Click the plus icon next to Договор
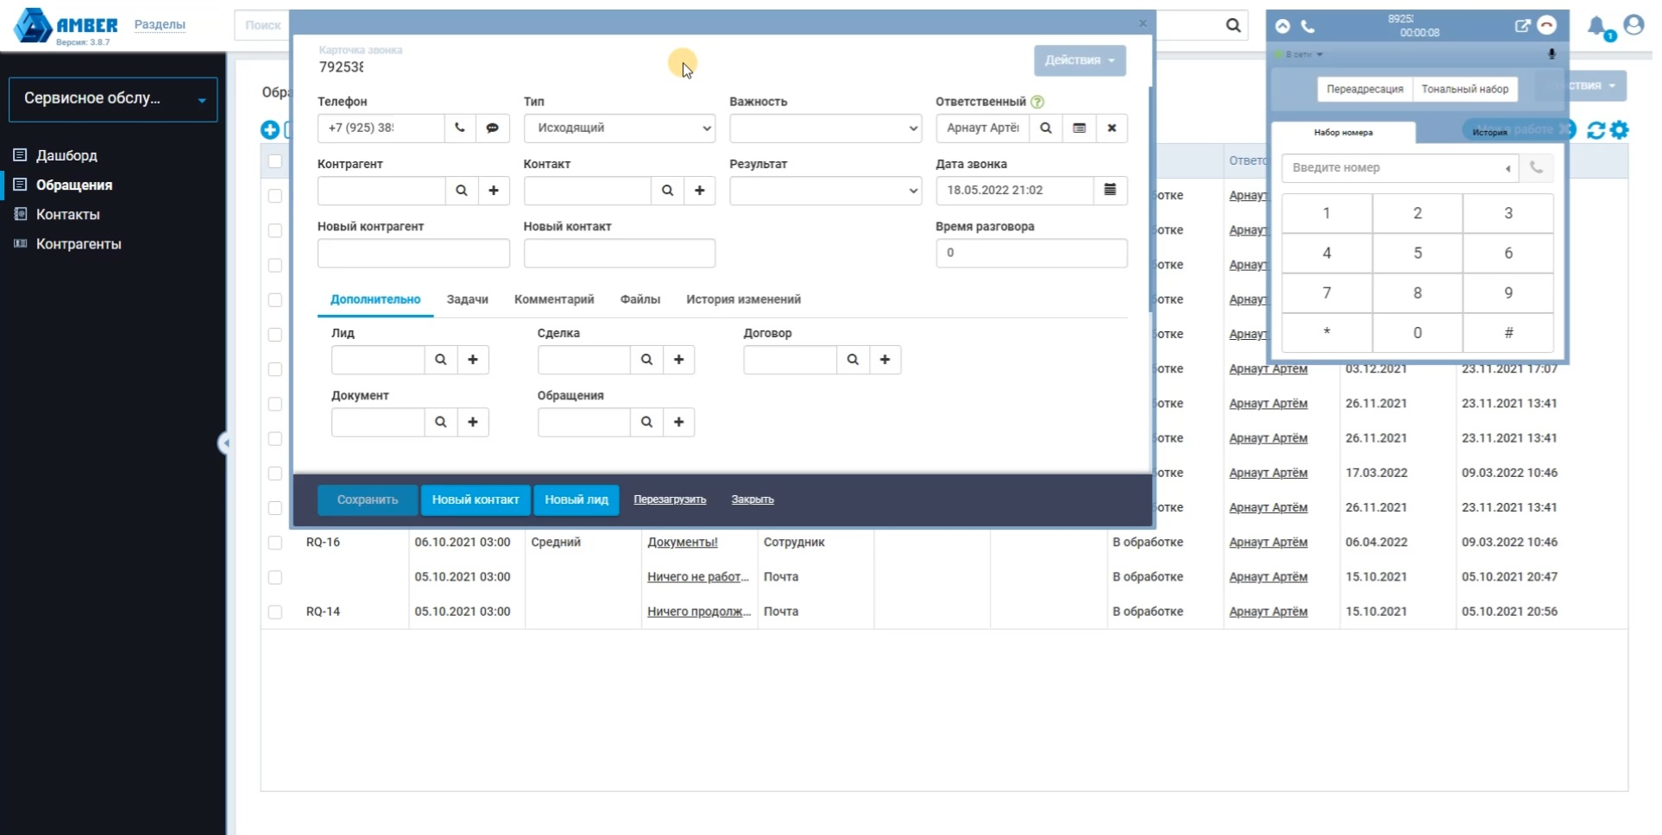This screenshot has height=835, width=1662. coord(885,360)
